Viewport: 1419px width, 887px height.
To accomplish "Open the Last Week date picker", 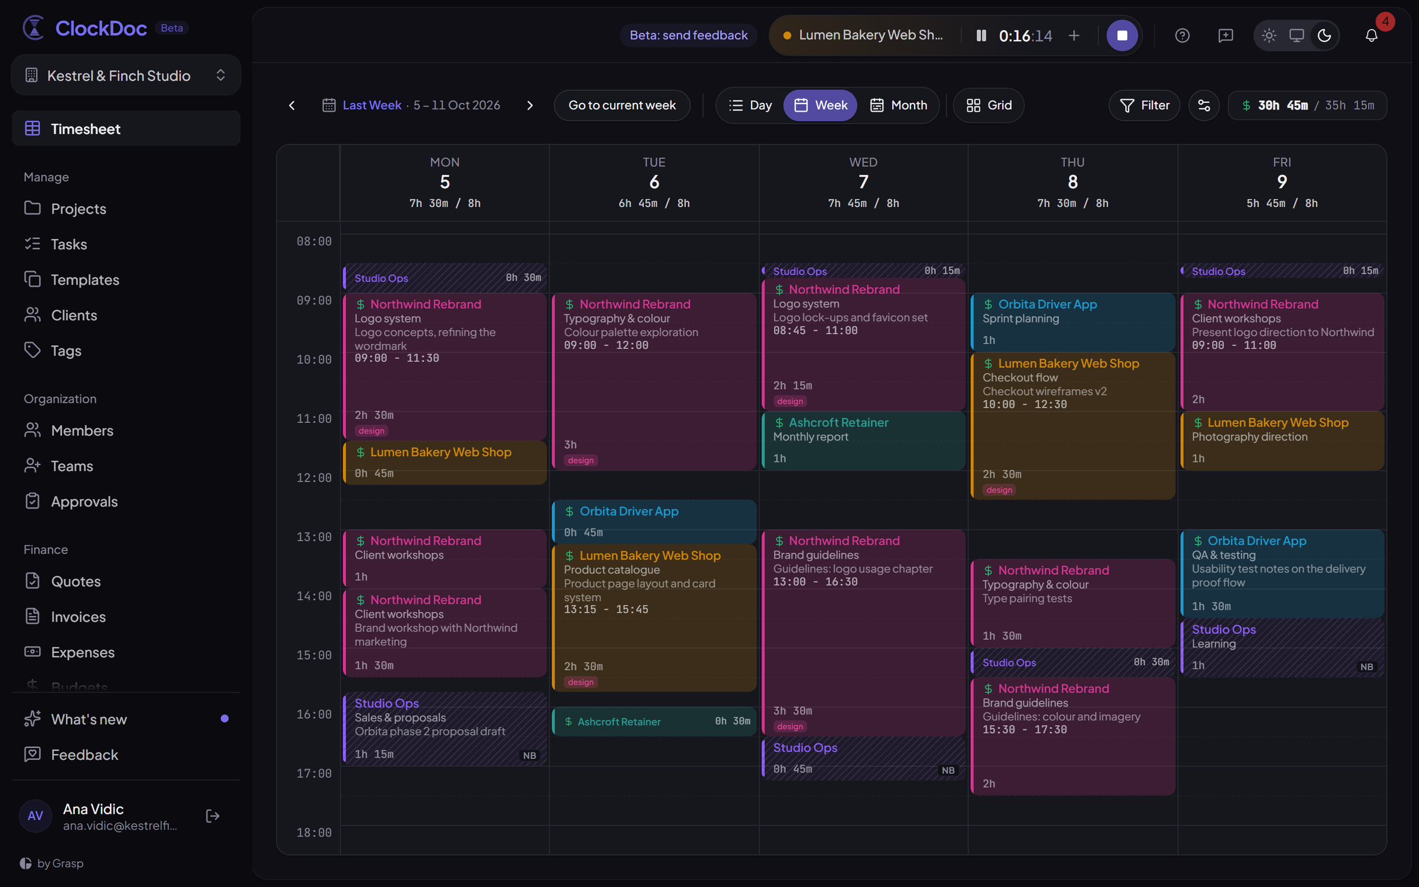I will tap(411, 105).
